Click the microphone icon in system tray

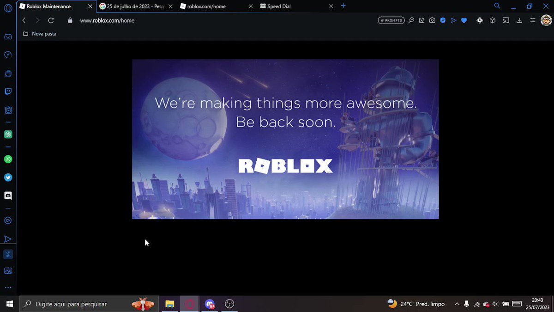coord(467,304)
